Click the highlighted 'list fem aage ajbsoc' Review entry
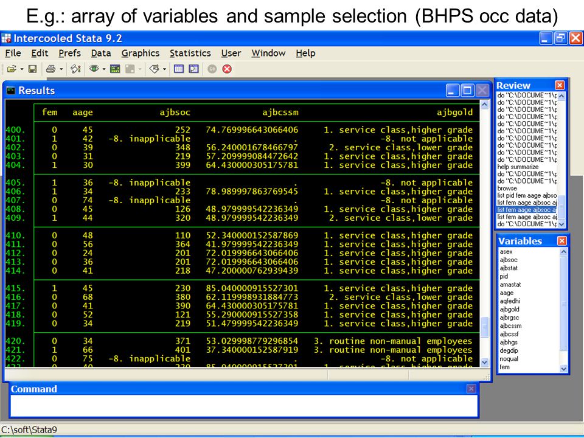The width and height of the screenshot is (584, 438). tap(527, 210)
